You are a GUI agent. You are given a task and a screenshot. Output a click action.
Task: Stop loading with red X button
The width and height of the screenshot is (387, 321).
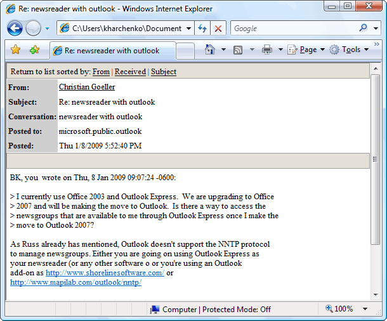click(218, 29)
